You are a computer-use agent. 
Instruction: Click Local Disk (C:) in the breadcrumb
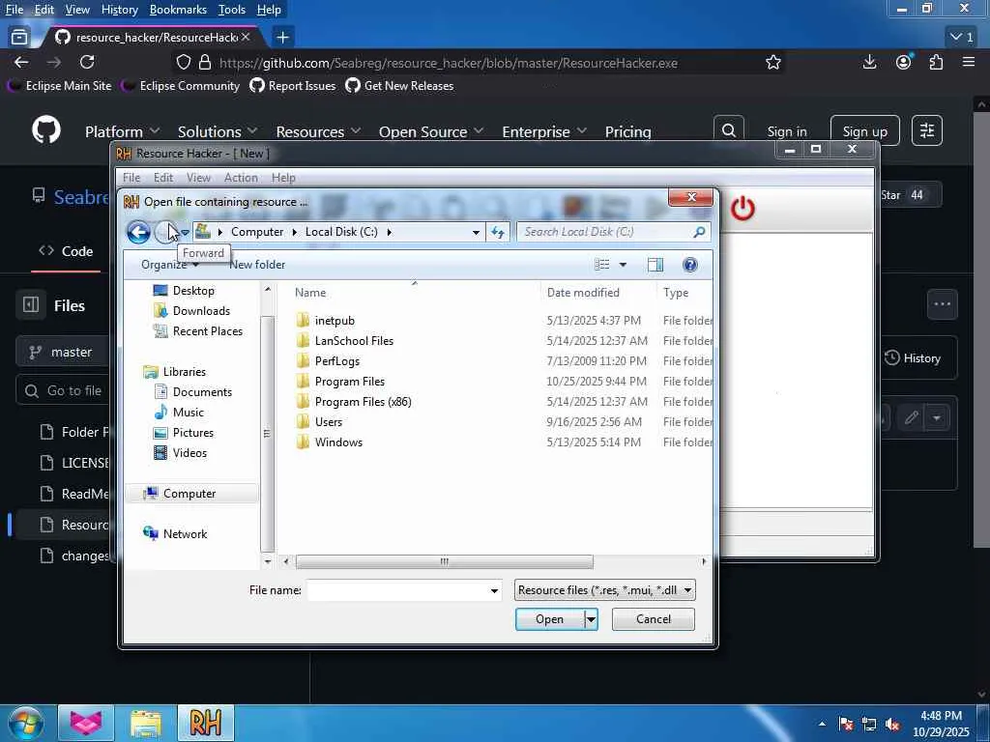[x=341, y=232]
